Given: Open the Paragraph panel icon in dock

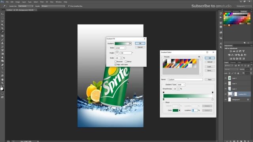Looking at the screenshot, I should [x=221, y=47].
